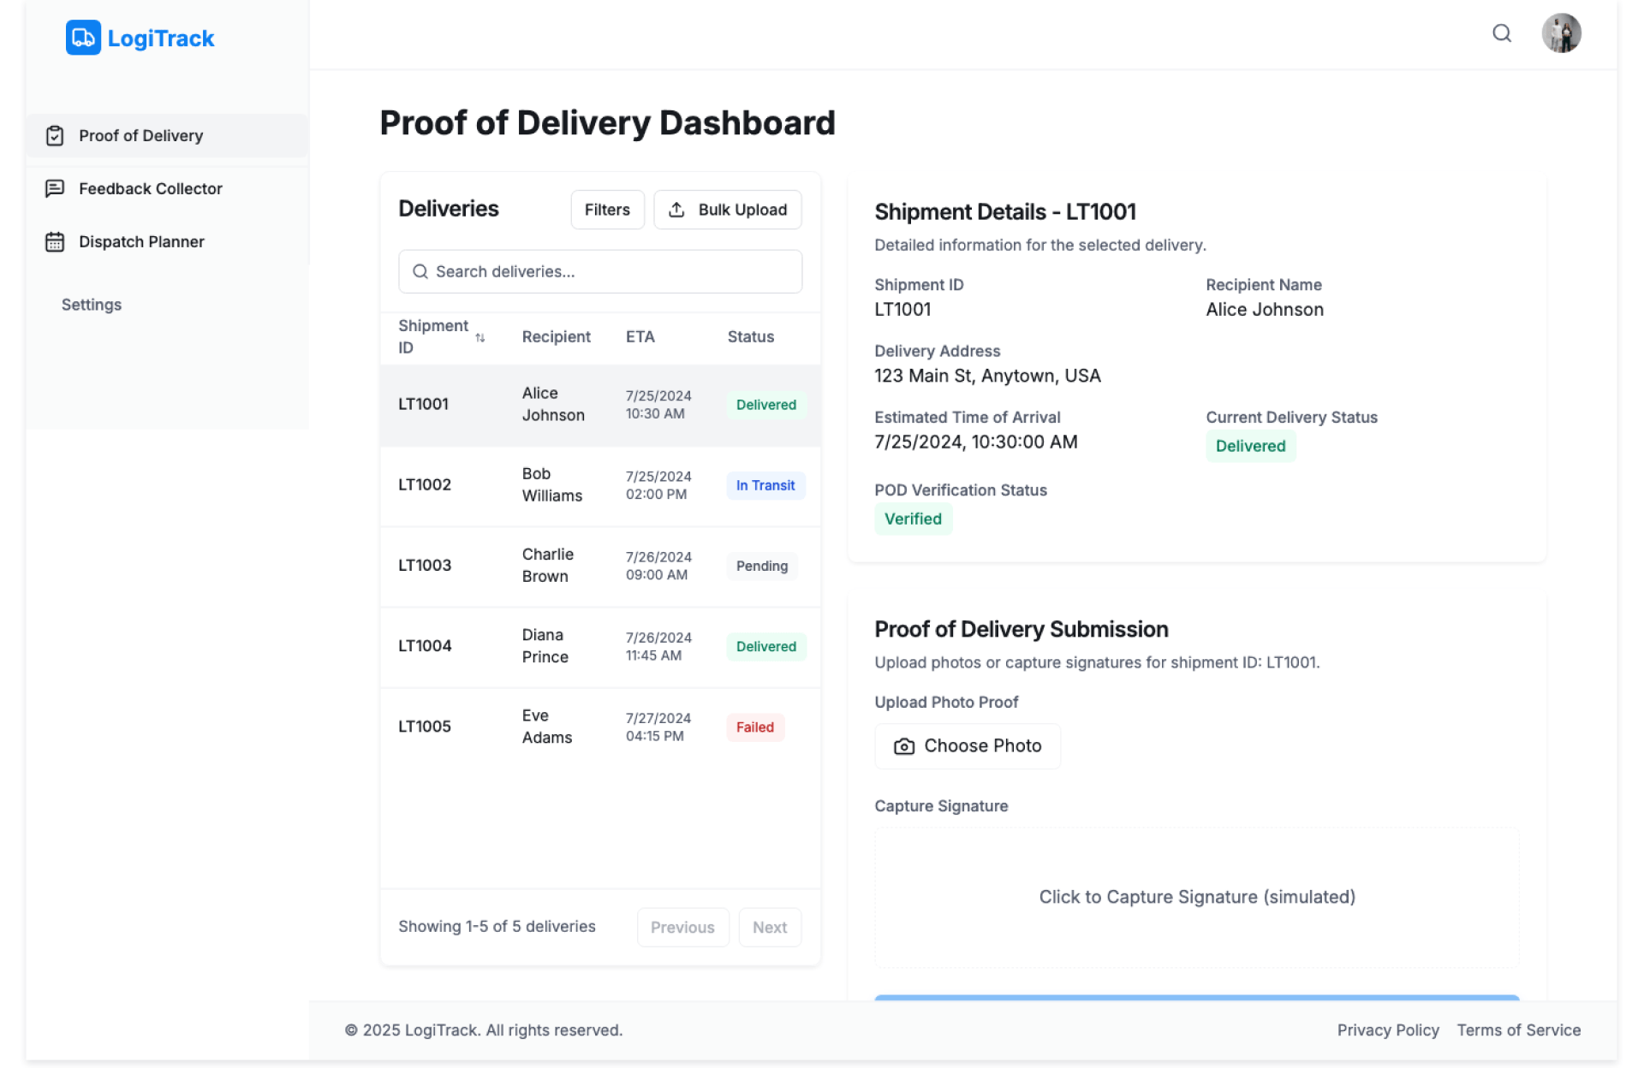Open the Filters options
This screenshot has width=1644, height=1068.
pyautogui.click(x=606, y=210)
